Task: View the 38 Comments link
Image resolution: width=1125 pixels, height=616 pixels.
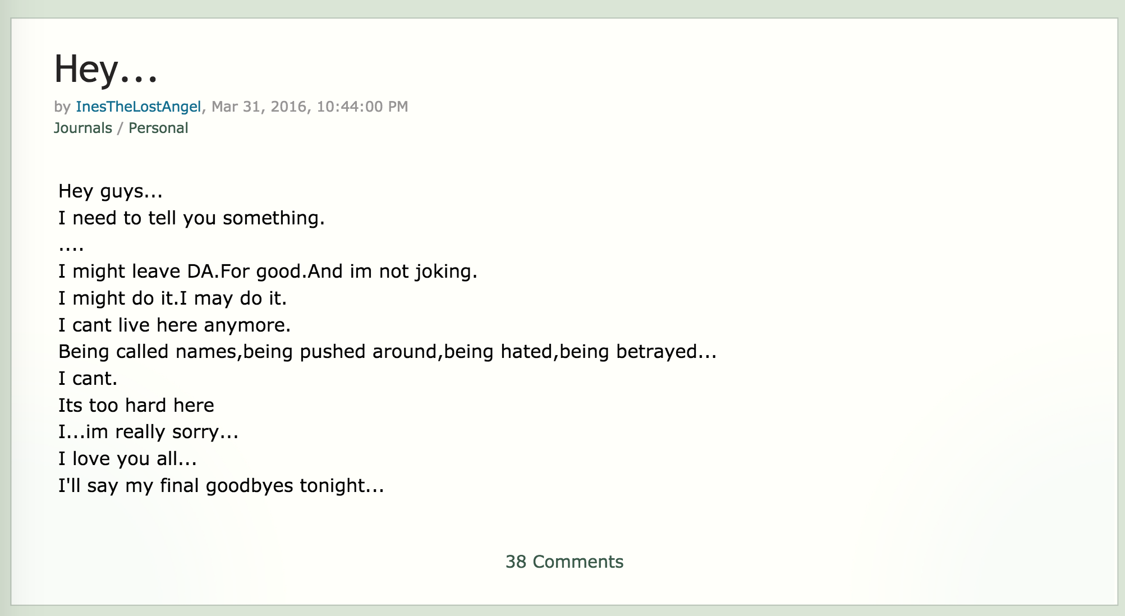Action: (x=564, y=562)
